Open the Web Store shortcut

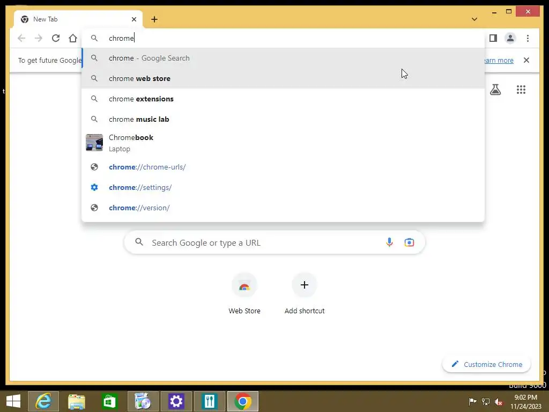(244, 294)
